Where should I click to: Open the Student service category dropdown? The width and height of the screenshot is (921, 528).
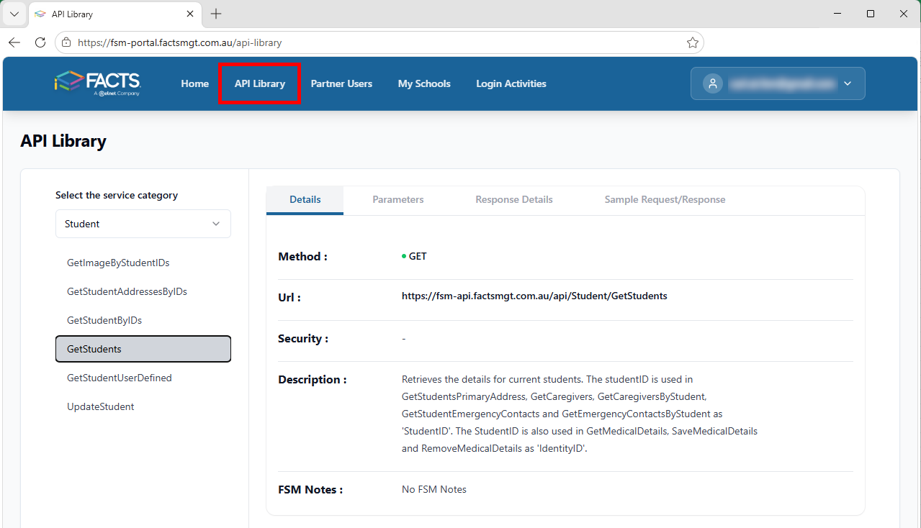[143, 224]
